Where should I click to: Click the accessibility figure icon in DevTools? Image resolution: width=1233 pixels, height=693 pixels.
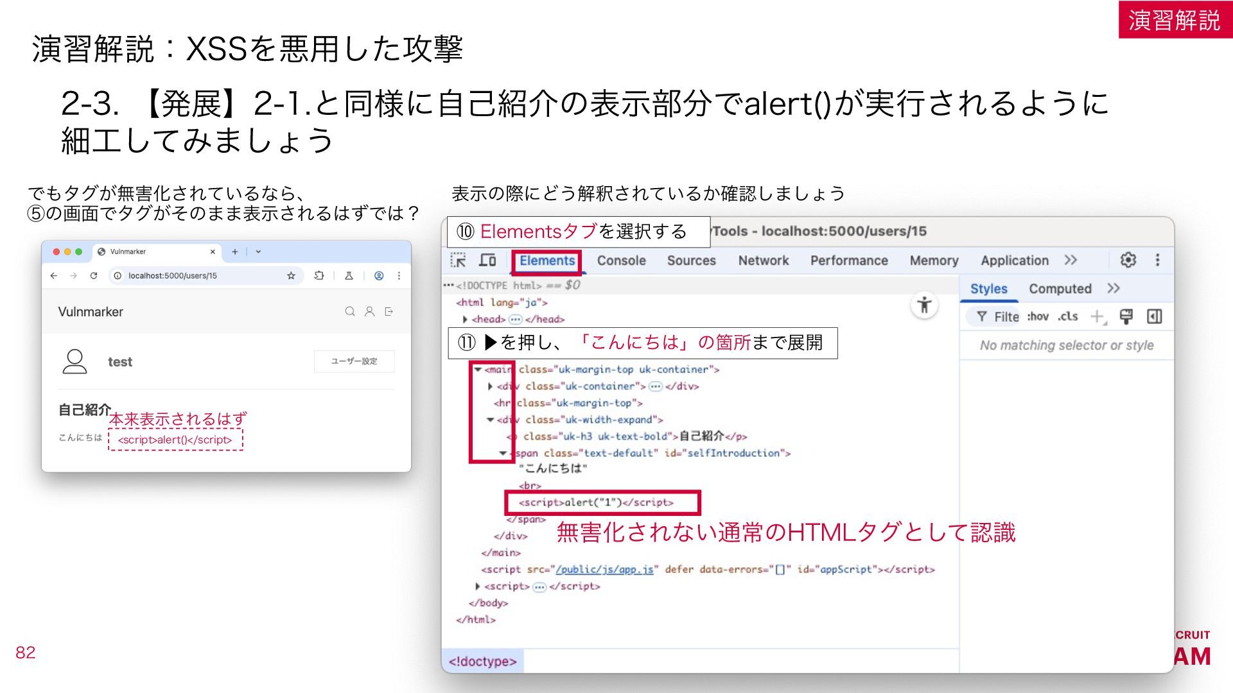(x=924, y=305)
